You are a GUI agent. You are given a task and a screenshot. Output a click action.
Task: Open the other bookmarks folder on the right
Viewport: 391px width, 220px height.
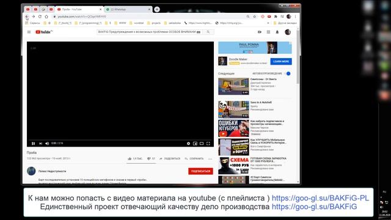coord(285,23)
